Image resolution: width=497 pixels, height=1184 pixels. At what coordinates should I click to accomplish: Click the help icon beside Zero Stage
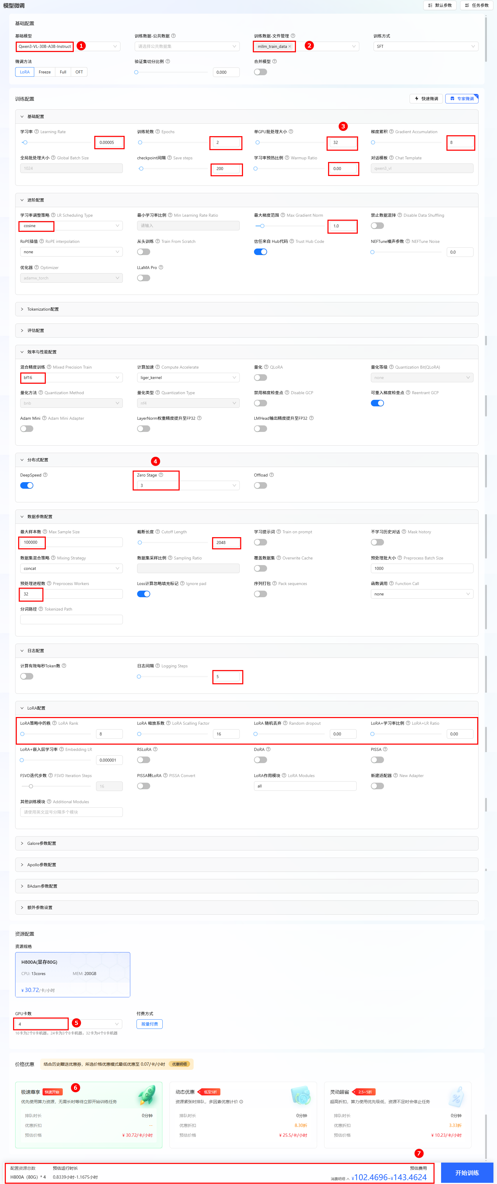[x=161, y=475]
